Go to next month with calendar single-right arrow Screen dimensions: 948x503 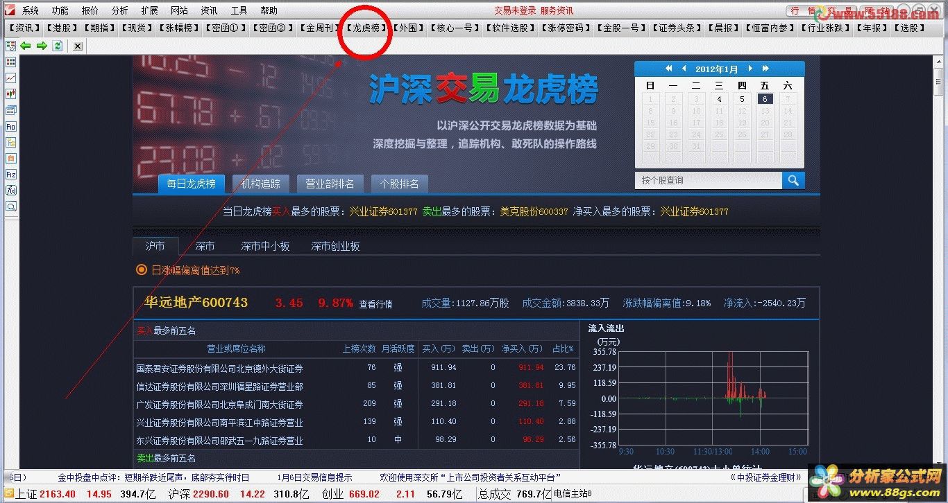click(750, 69)
